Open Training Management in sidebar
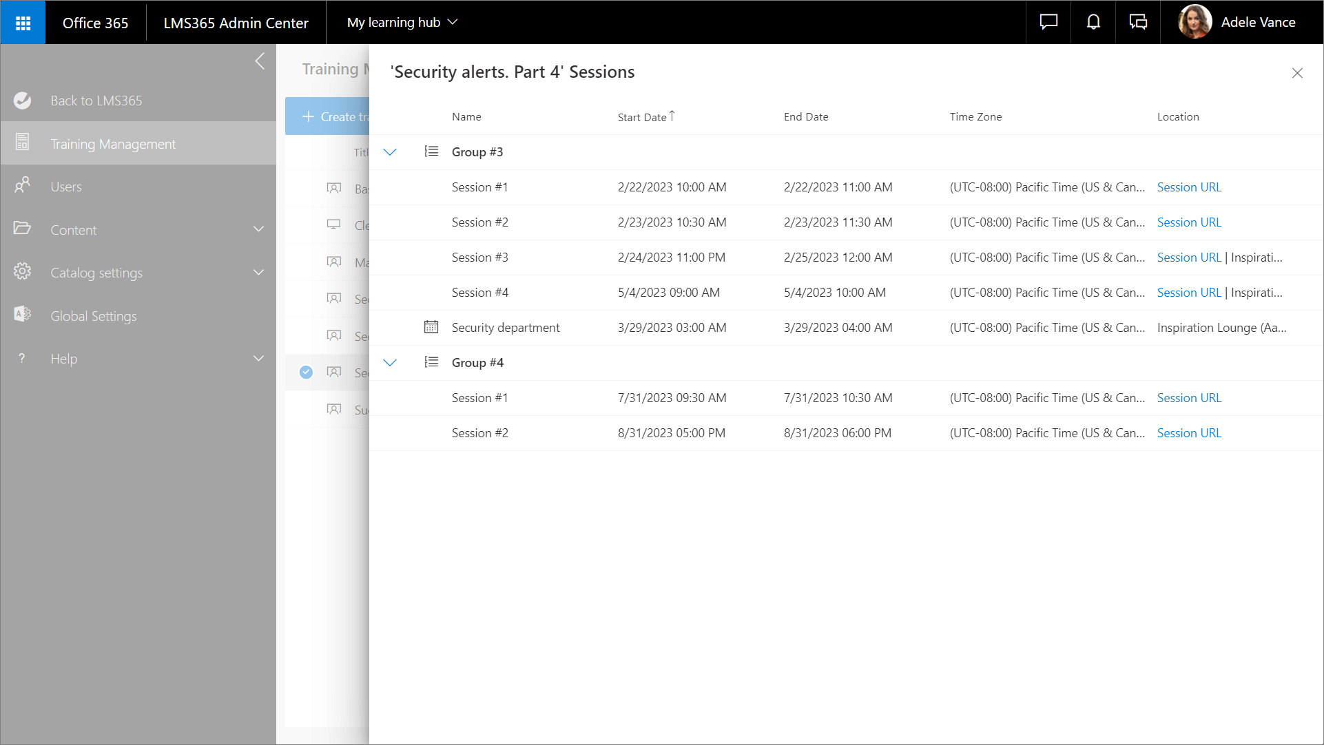This screenshot has width=1324, height=745. tap(113, 144)
